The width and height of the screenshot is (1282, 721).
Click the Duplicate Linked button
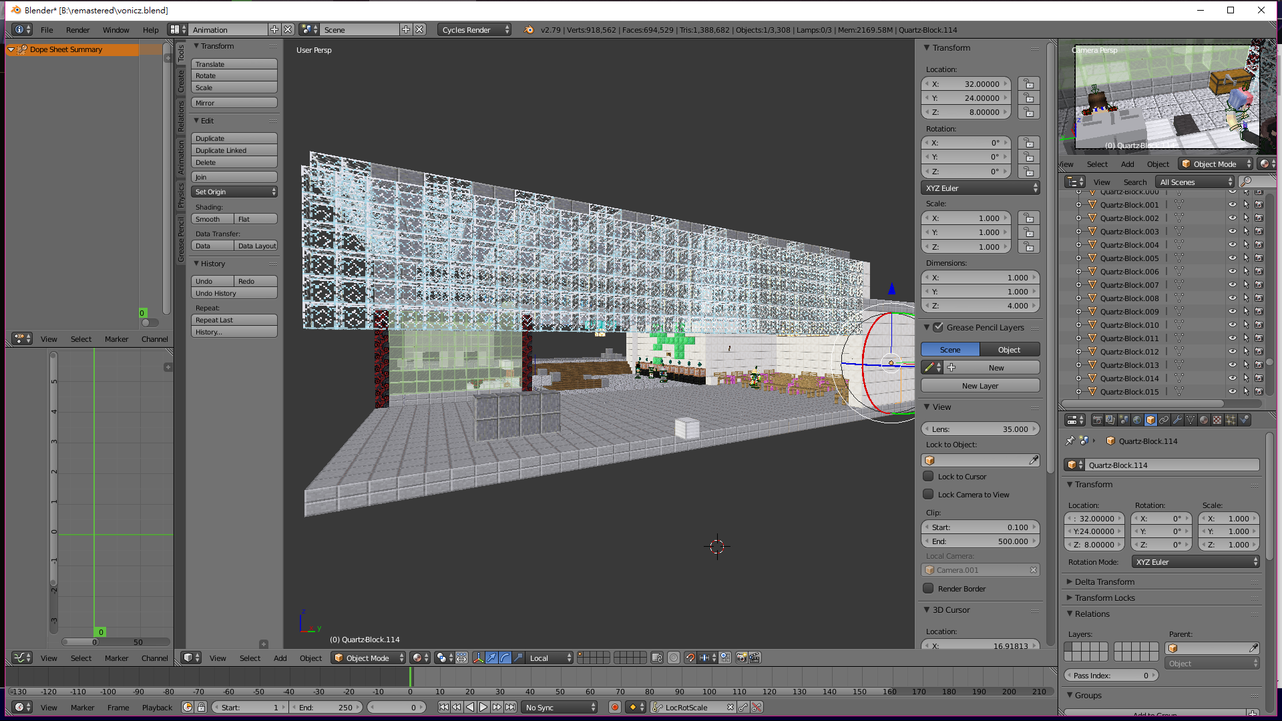[x=234, y=150]
